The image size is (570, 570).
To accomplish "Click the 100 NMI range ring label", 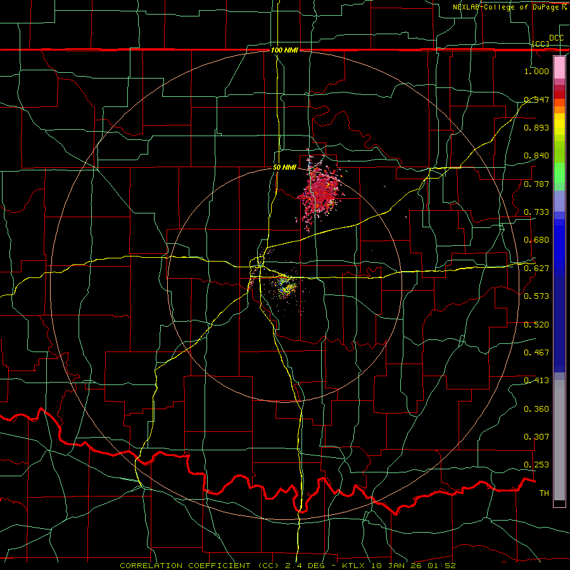I will [284, 50].
